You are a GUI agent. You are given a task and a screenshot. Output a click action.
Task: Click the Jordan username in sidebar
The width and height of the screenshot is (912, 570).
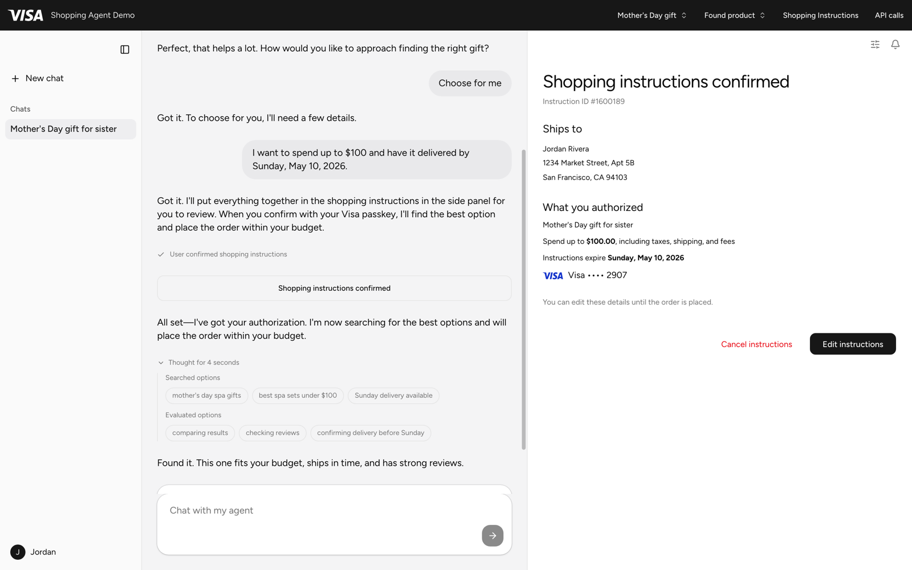pyautogui.click(x=43, y=552)
